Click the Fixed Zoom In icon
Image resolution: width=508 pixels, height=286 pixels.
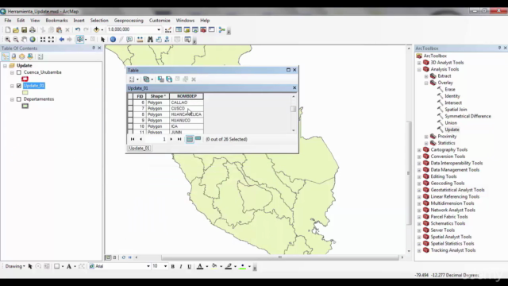[x=43, y=40]
